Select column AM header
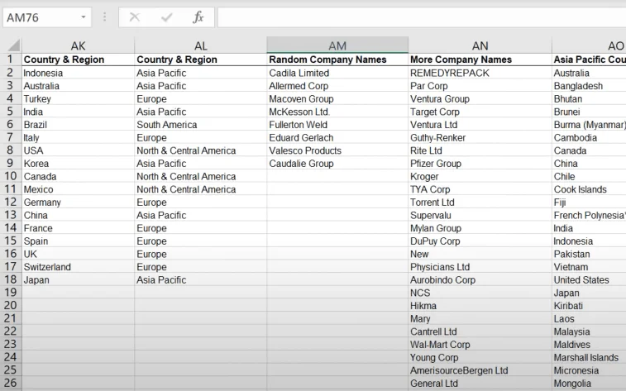Image resolution: width=626 pixels, height=391 pixels. [x=337, y=45]
